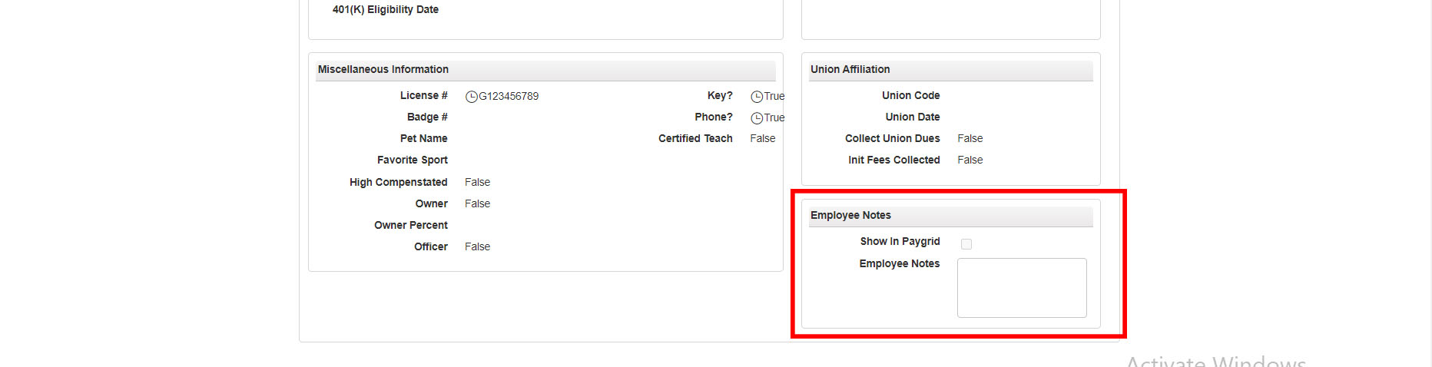Viewport: 1432px width, 367px height.
Task: Click the history clock icon next to Phone?
Action: point(757,118)
